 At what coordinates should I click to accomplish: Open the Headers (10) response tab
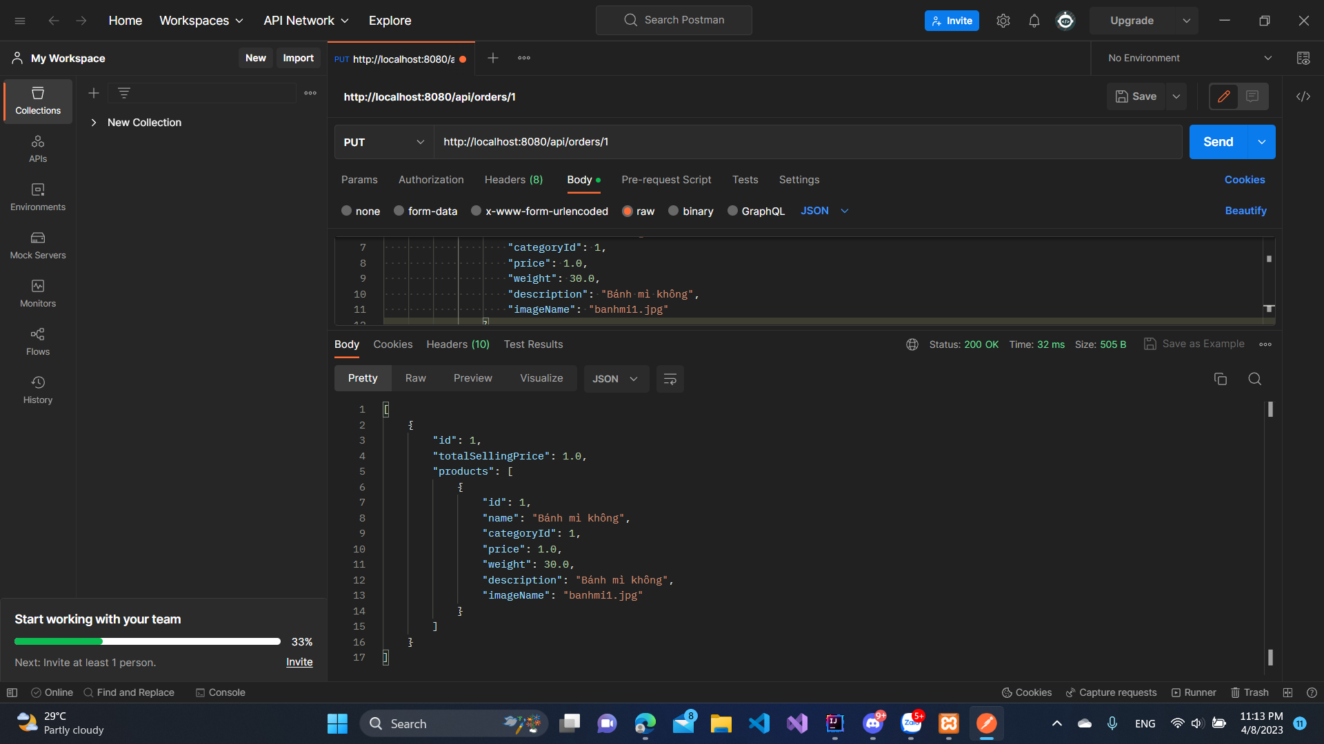click(x=457, y=344)
